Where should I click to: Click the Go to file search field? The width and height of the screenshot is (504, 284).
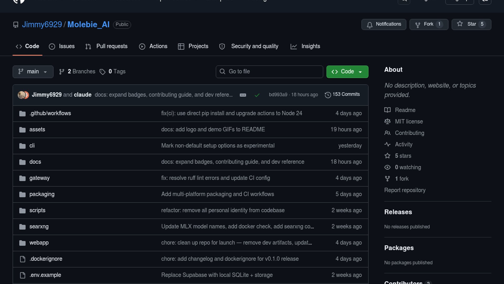269,72
